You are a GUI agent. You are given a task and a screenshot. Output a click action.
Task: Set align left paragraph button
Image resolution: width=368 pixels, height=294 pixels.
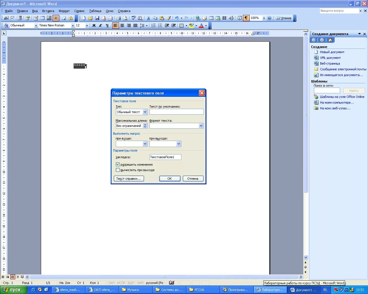coord(116,26)
